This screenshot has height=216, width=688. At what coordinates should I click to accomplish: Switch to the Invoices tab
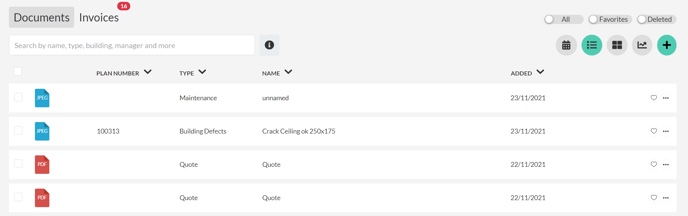coord(99,17)
